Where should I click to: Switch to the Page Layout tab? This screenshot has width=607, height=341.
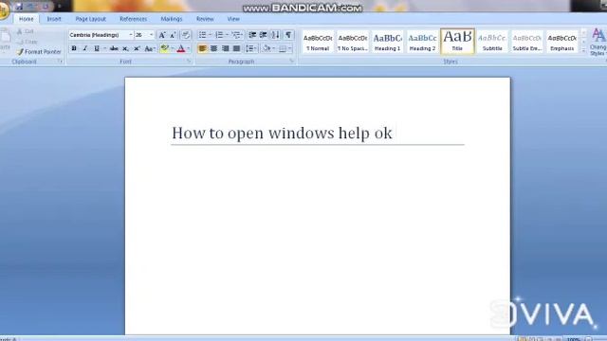click(90, 19)
